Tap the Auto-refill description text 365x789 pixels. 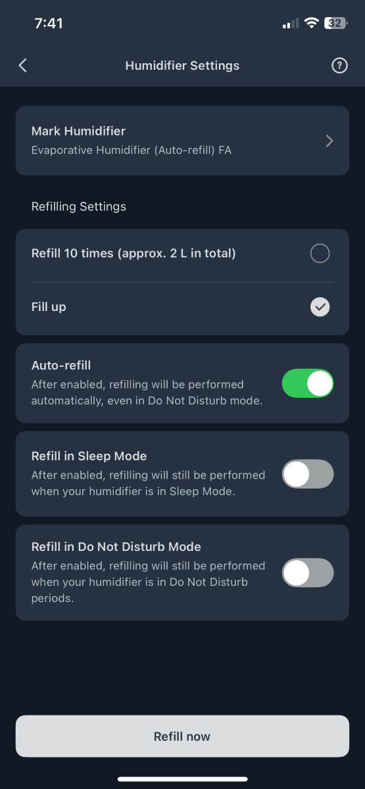coord(147,393)
